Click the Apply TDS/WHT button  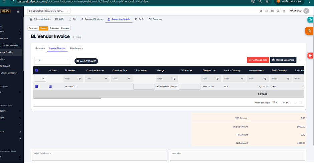pyautogui.click(x=86, y=61)
